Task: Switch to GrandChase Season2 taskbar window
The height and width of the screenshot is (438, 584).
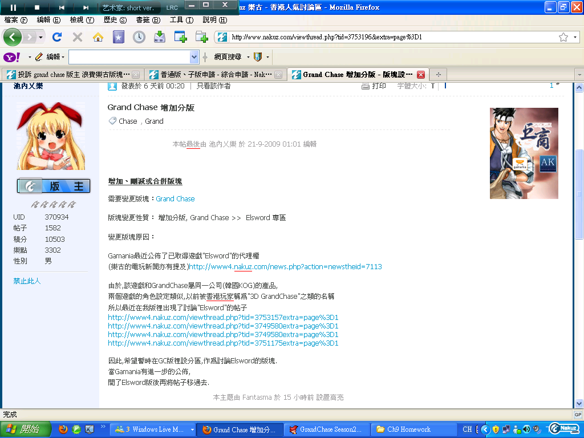Action: coord(327,429)
